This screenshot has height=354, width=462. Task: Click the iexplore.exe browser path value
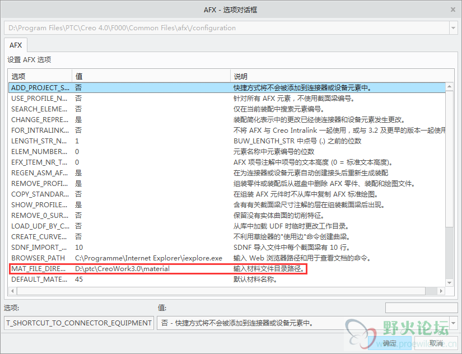(148, 258)
